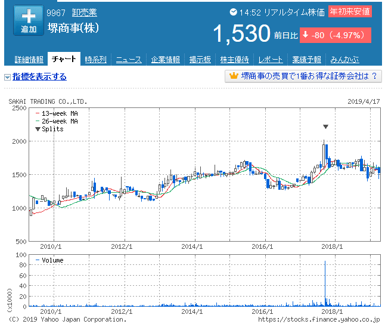View the 株主優待 tab
Screen dimensions: 385x327
(x=234, y=60)
